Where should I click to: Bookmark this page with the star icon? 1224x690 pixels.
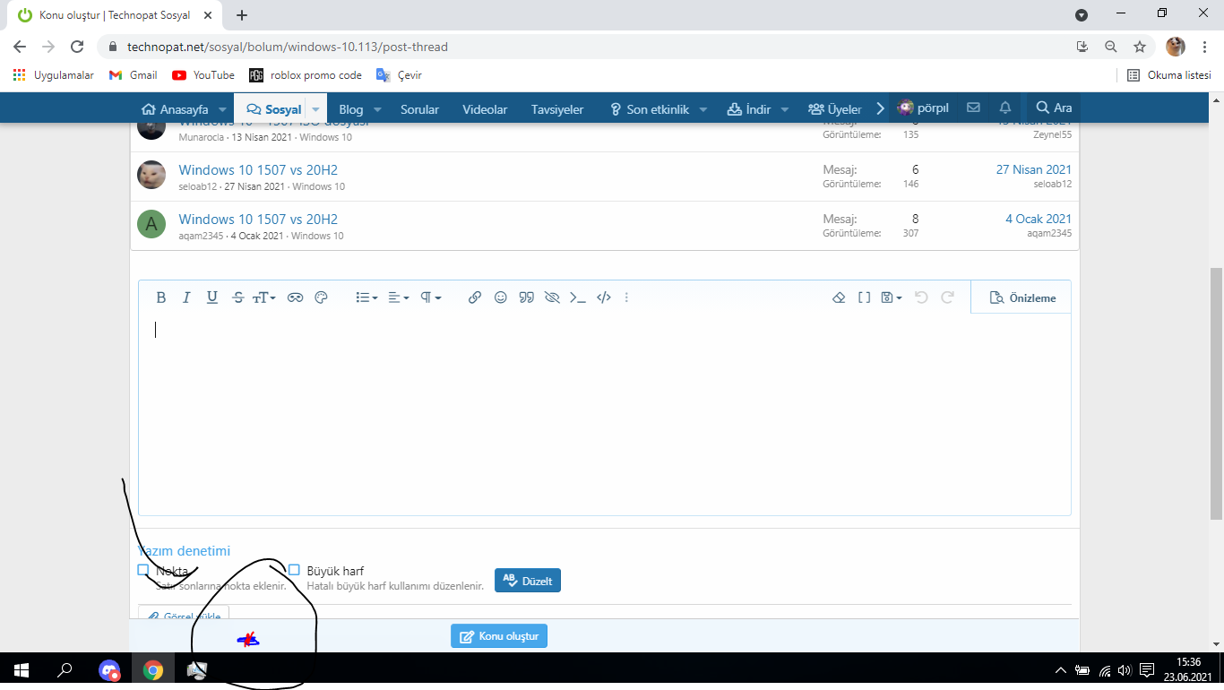pos(1140,47)
